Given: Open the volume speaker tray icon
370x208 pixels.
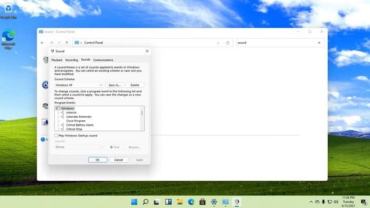Looking at the screenshot, I should 336,202.
